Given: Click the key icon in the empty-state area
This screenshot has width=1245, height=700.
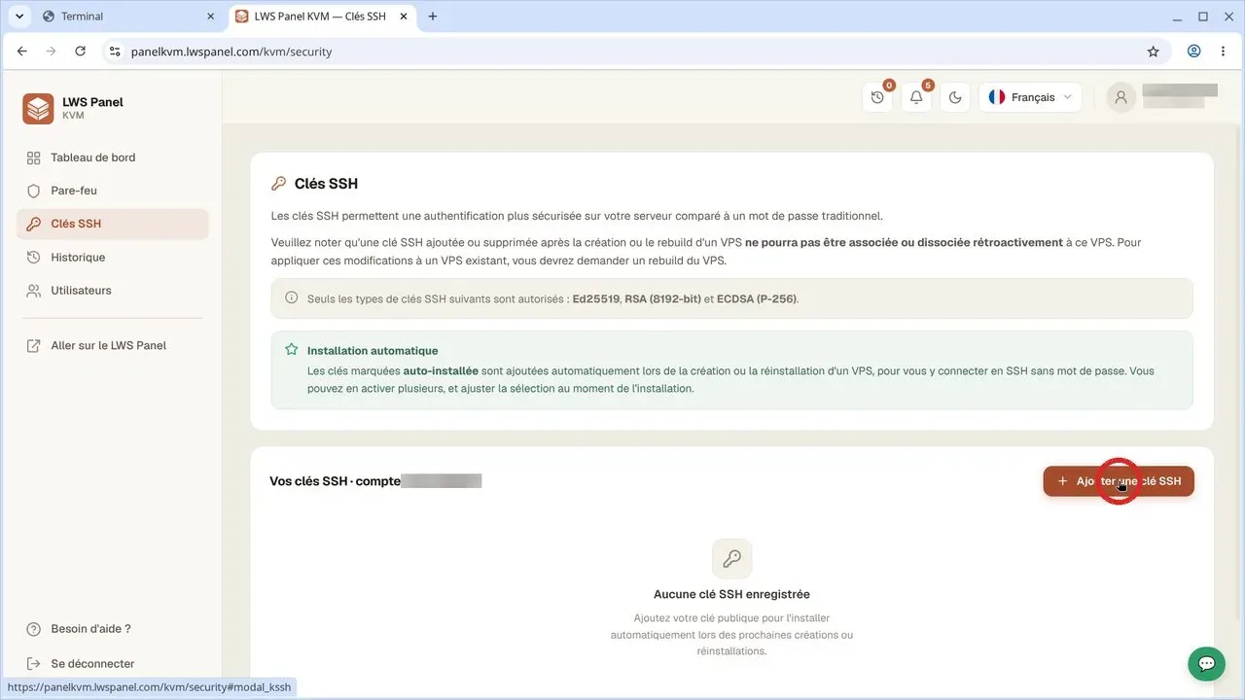Looking at the screenshot, I should click(732, 559).
